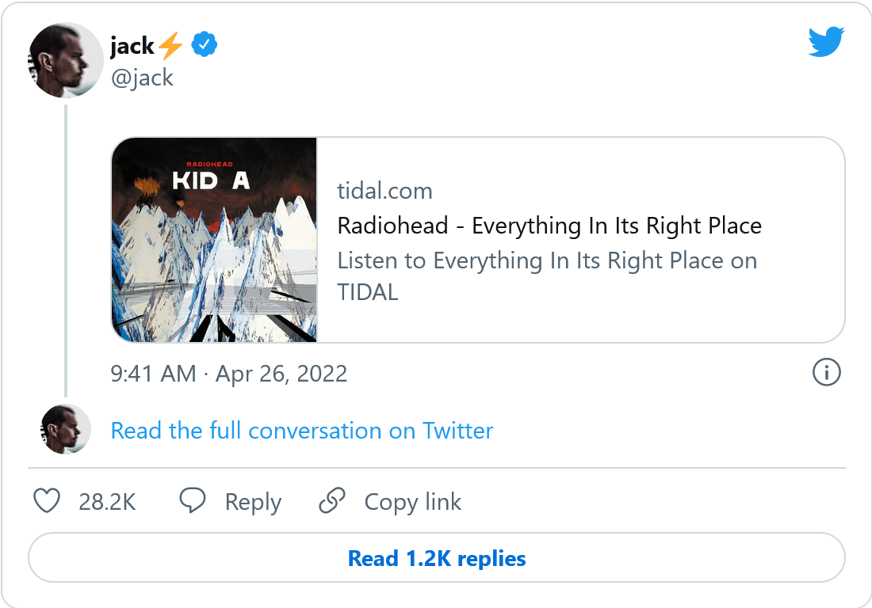Click the chain link icon
The image size is (872, 608).
tap(332, 501)
